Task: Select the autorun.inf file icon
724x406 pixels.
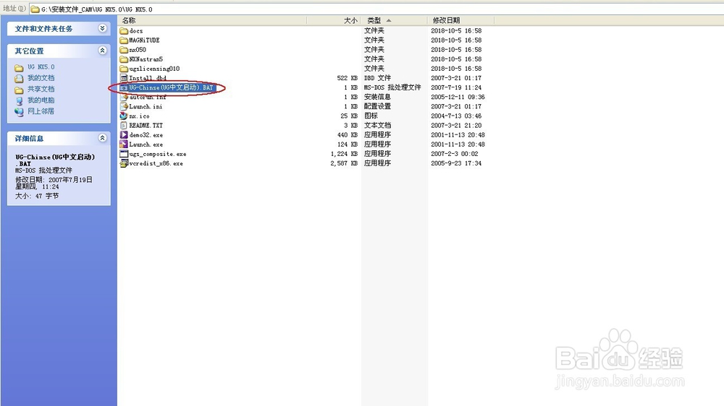Action: pos(124,98)
